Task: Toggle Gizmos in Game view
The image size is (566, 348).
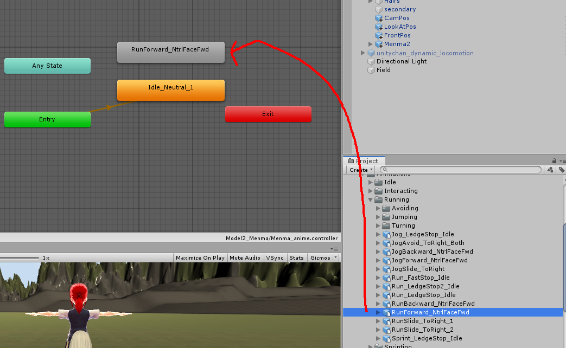Action: pyautogui.click(x=320, y=258)
